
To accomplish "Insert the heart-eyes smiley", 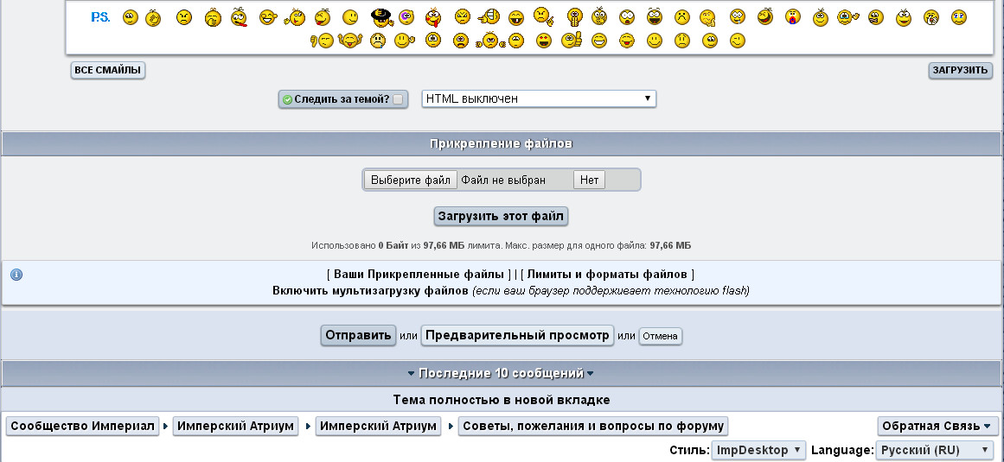I will (544, 41).
